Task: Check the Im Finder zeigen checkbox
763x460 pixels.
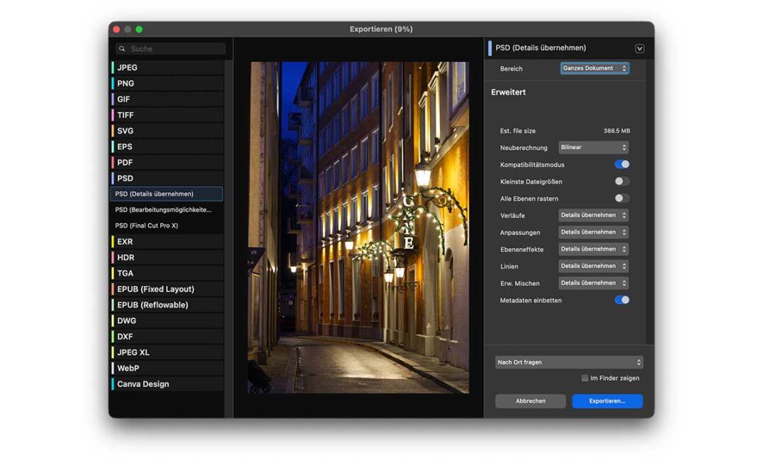Action: pyautogui.click(x=584, y=379)
